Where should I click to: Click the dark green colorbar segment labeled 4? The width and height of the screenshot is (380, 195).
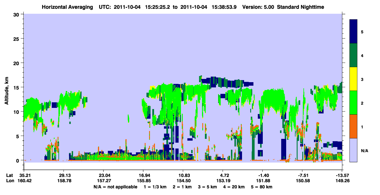(353, 55)
